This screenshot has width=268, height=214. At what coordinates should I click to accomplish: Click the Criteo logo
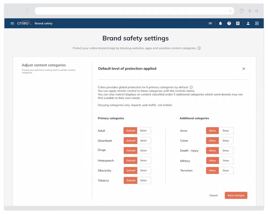[24, 23]
